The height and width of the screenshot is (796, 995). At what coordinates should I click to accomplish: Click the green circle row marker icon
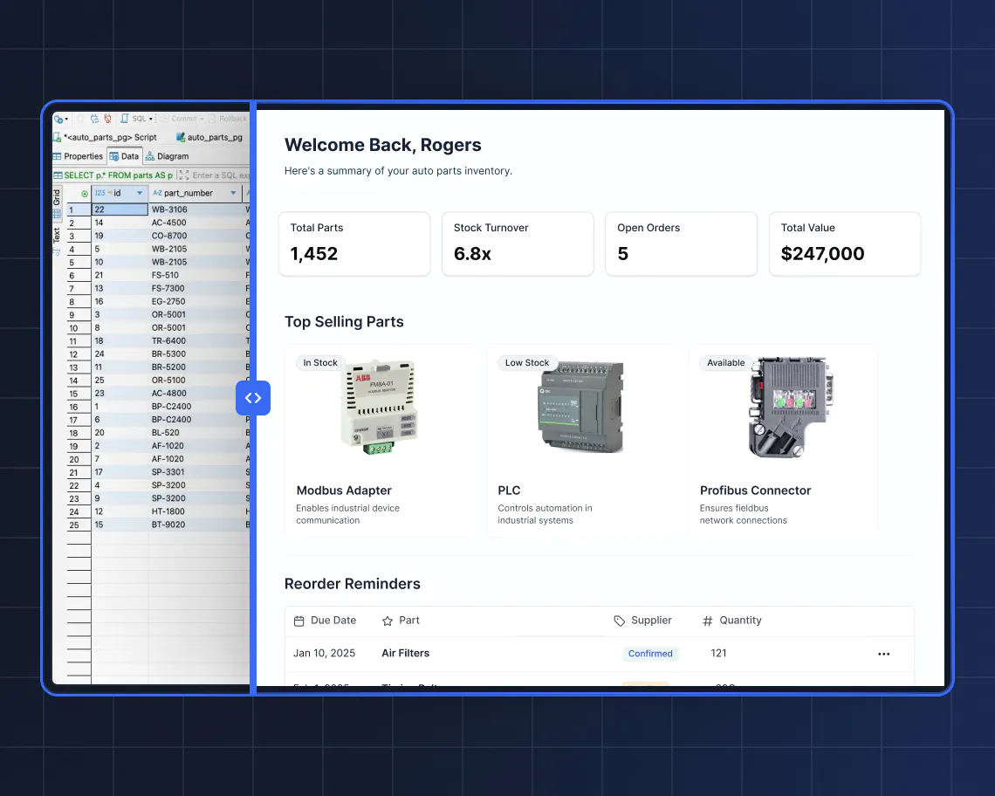pyautogui.click(x=85, y=194)
